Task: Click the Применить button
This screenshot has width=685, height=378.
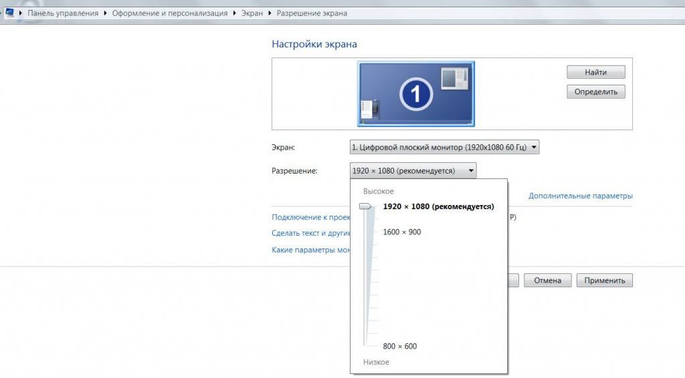Action: click(x=605, y=280)
